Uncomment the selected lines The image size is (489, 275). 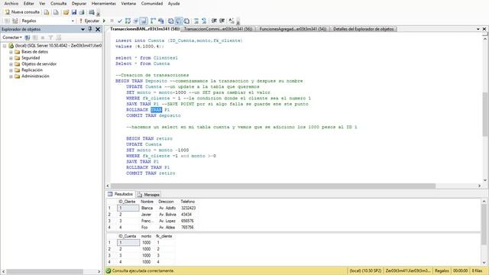coord(204,21)
